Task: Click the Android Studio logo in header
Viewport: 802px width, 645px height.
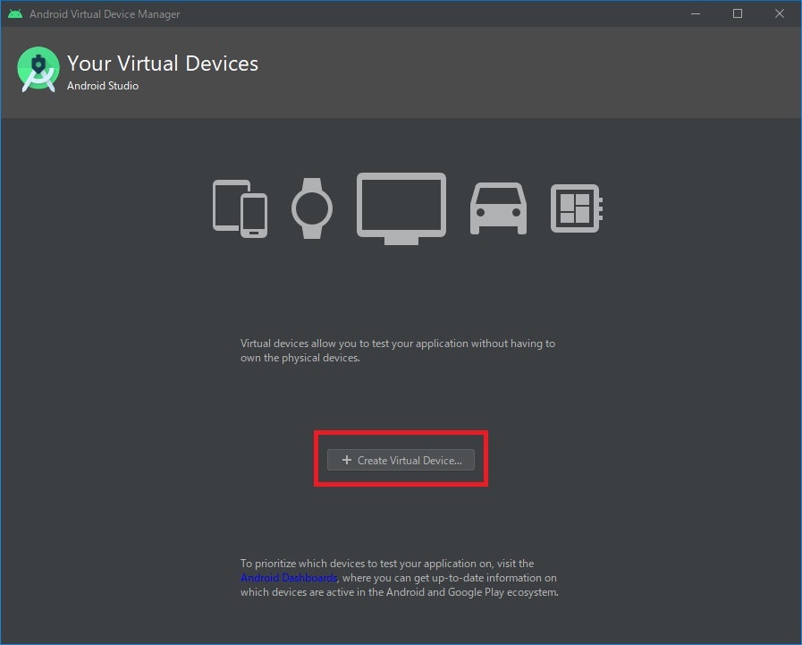Action: (x=38, y=70)
